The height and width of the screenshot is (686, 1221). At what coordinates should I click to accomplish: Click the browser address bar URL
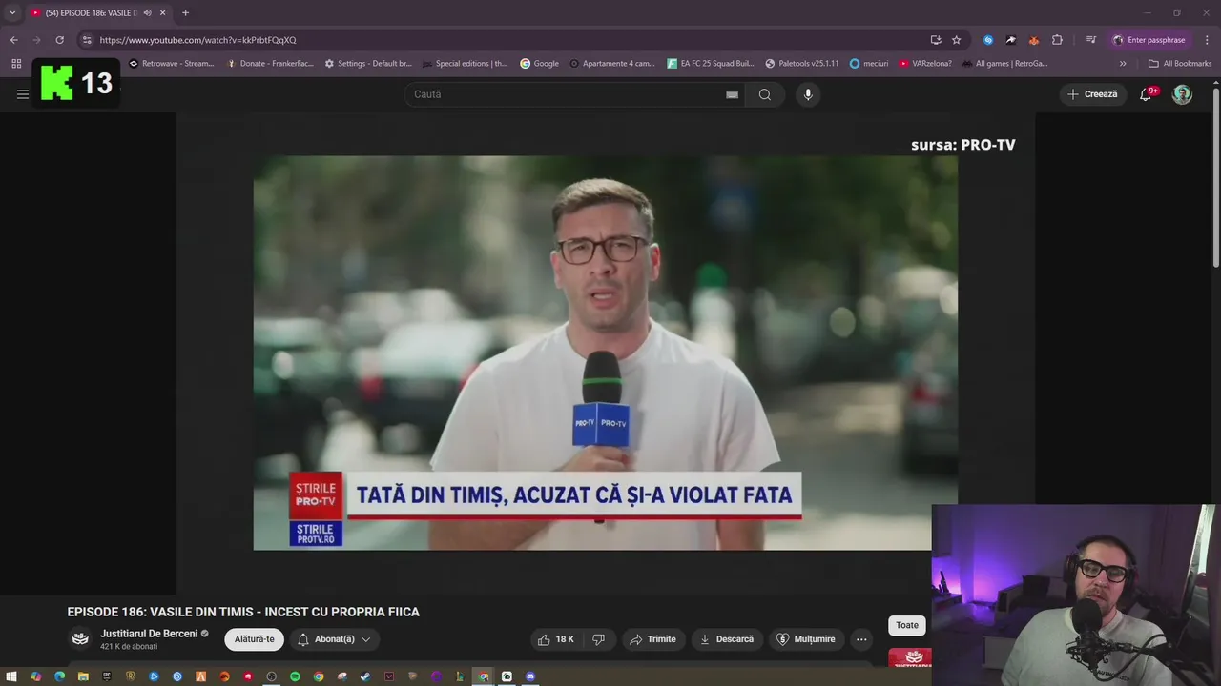point(197,40)
